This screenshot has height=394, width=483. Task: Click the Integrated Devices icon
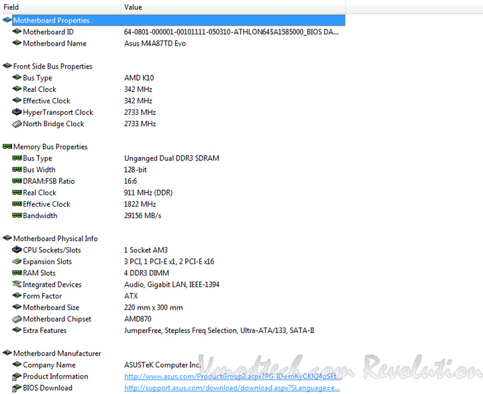pyautogui.click(x=17, y=284)
